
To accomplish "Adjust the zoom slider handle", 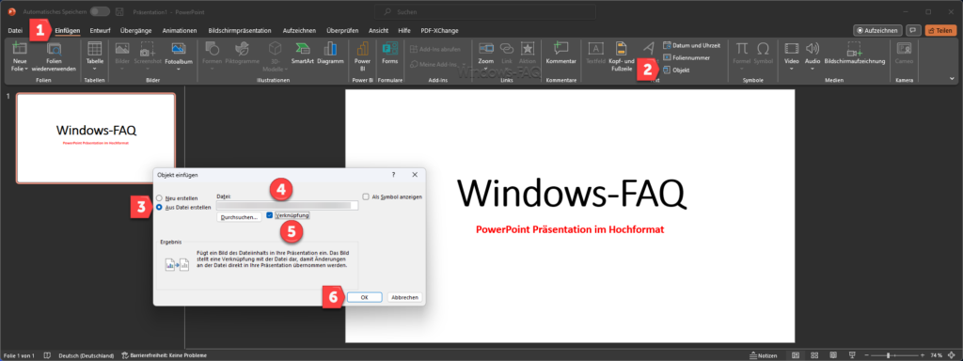I will point(888,355).
